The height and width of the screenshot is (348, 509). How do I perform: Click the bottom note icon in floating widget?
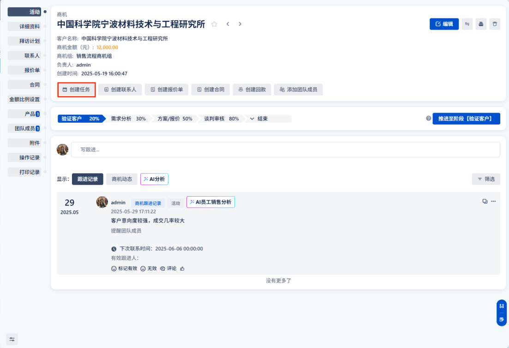pos(502,319)
